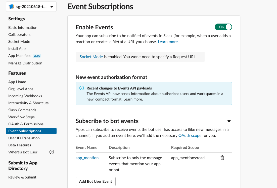Go to App Home feature
Viewport: 277px width, 188px height.
[x=17, y=82]
